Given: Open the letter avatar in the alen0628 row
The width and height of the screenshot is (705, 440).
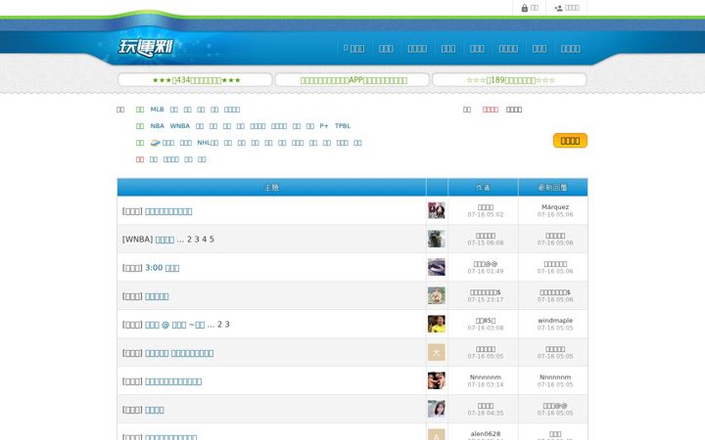Looking at the screenshot, I should click(x=436, y=434).
